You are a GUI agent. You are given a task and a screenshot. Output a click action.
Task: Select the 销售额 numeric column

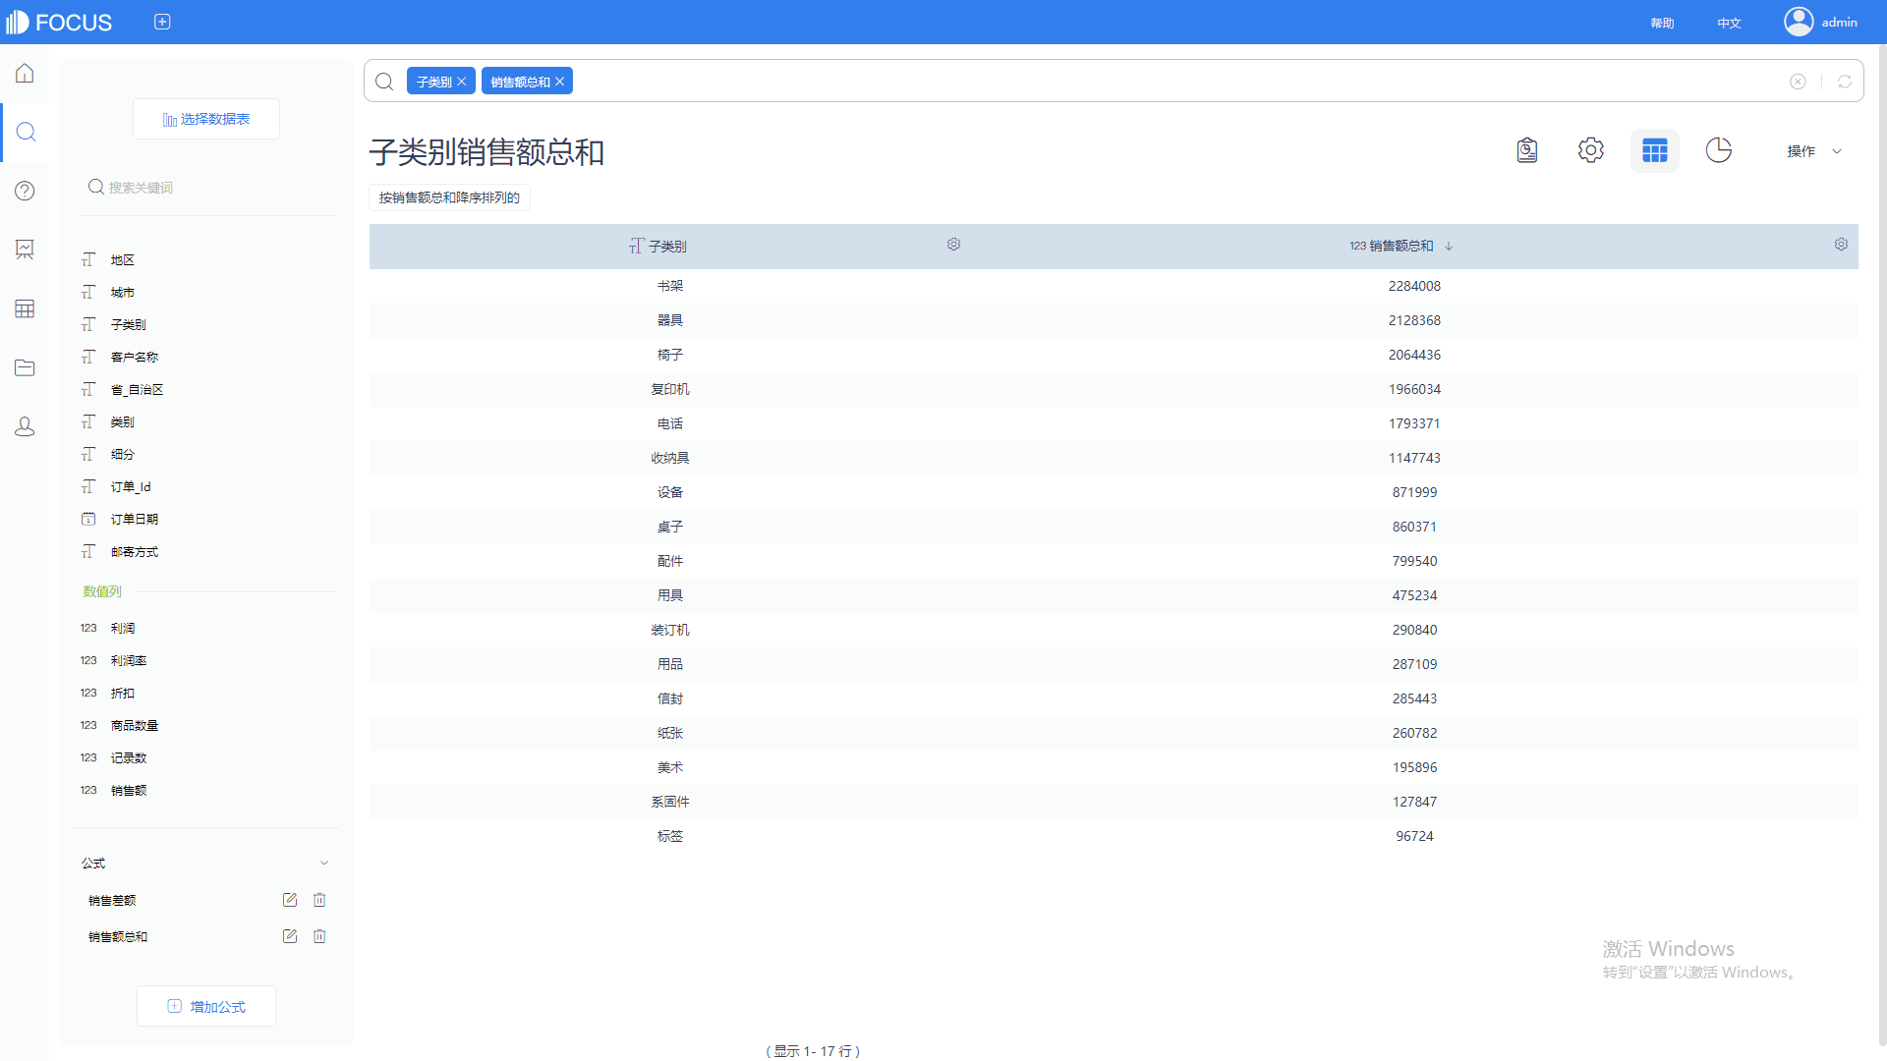[x=128, y=791]
